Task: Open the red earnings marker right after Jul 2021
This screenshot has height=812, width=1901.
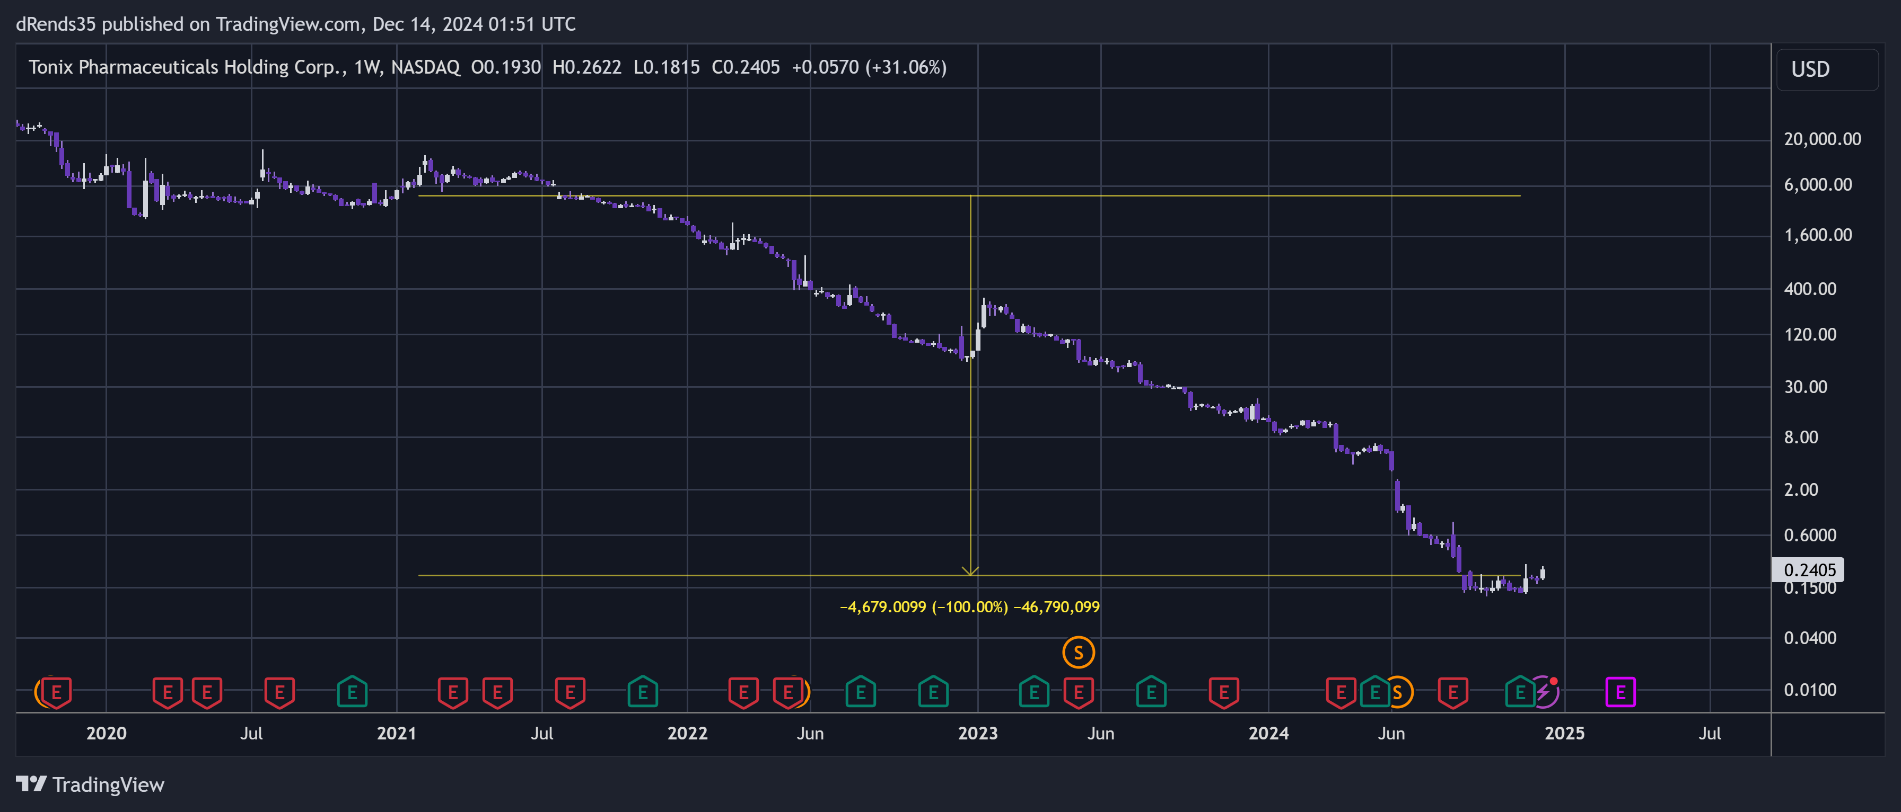Action: pyautogui.click(x=570, y=692)
